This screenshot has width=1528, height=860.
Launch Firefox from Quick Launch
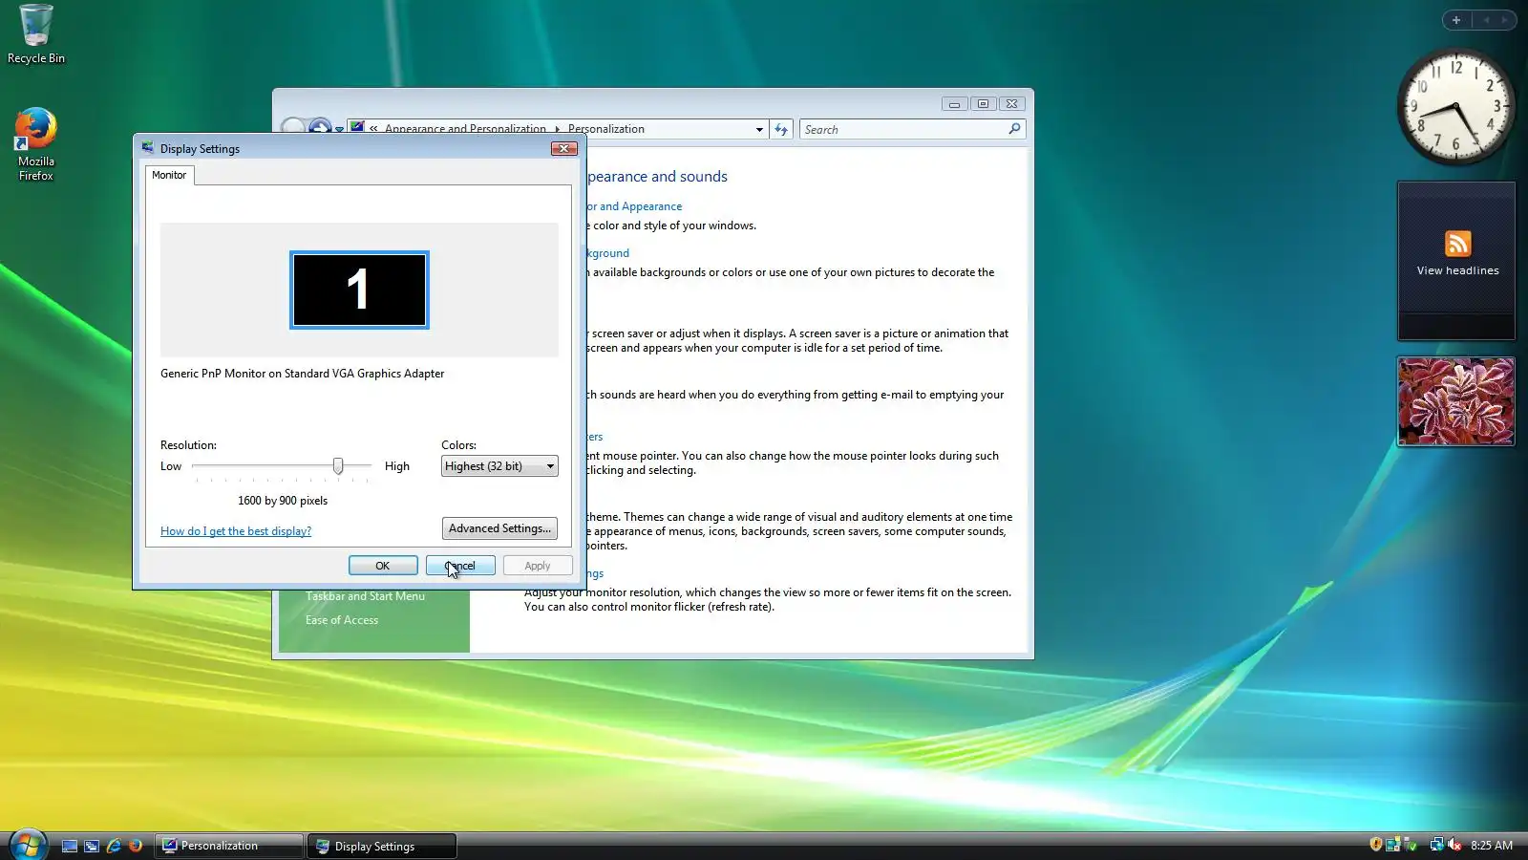click(136, 846)
